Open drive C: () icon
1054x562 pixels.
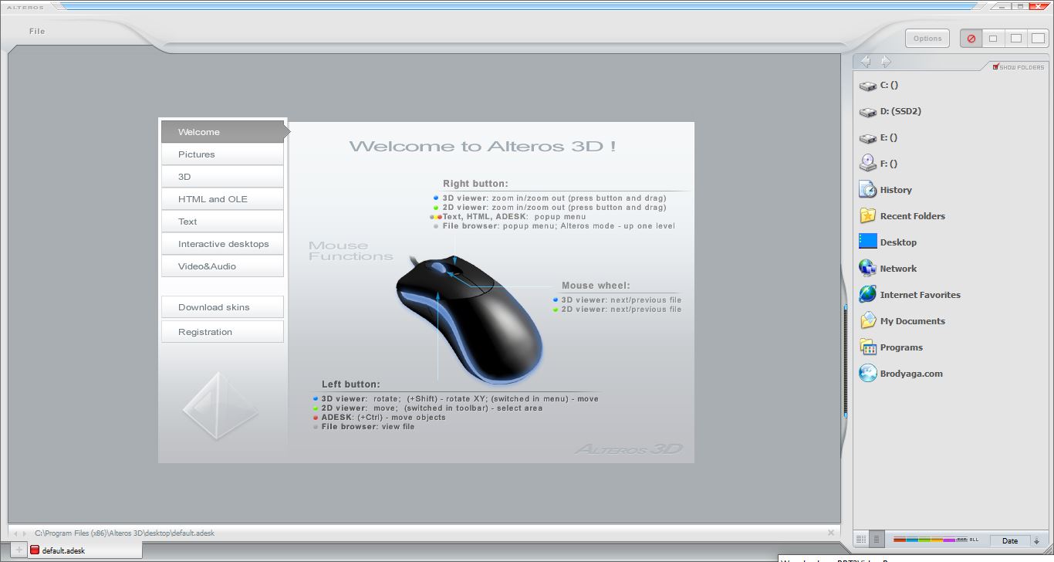pyautogui.click(x=867, y=86)
